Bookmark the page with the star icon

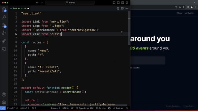click(x=183, y=7)
